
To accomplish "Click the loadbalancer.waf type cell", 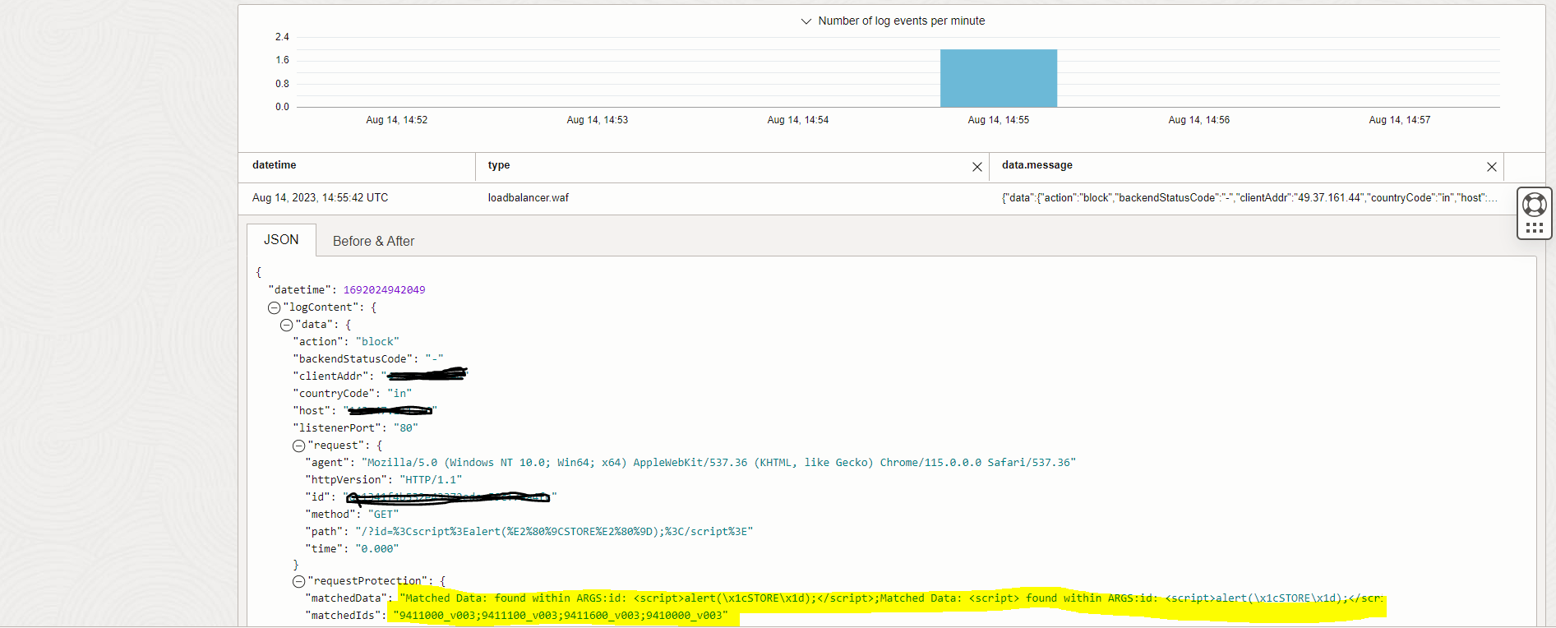I will [x=529, y=198].
